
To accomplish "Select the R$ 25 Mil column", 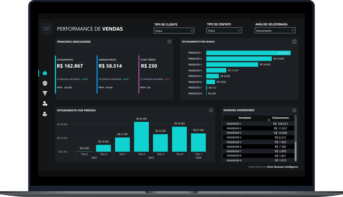I will [160, 143].
